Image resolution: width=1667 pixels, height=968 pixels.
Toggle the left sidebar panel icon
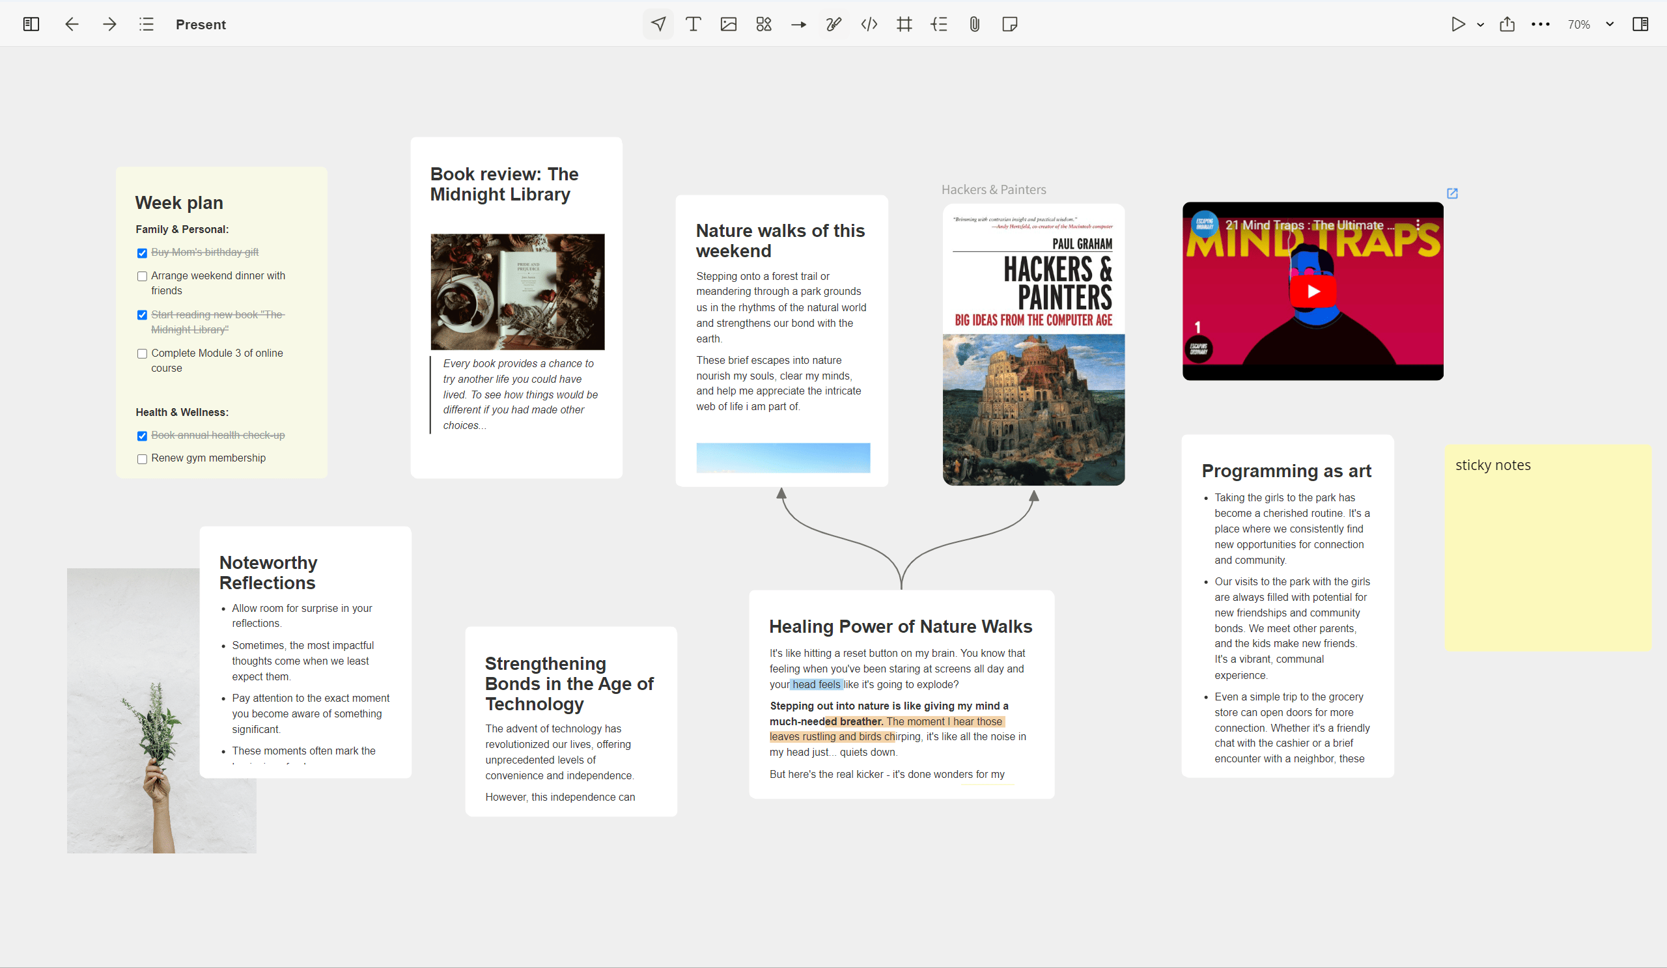[31, 25]
